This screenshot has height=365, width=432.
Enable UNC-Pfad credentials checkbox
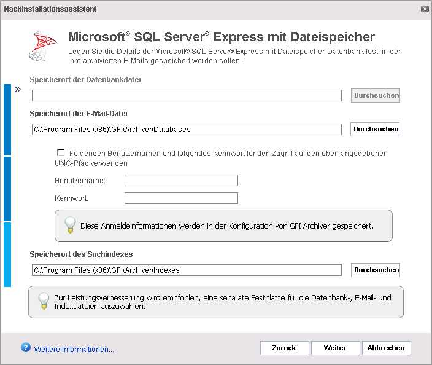click(61, 152)
